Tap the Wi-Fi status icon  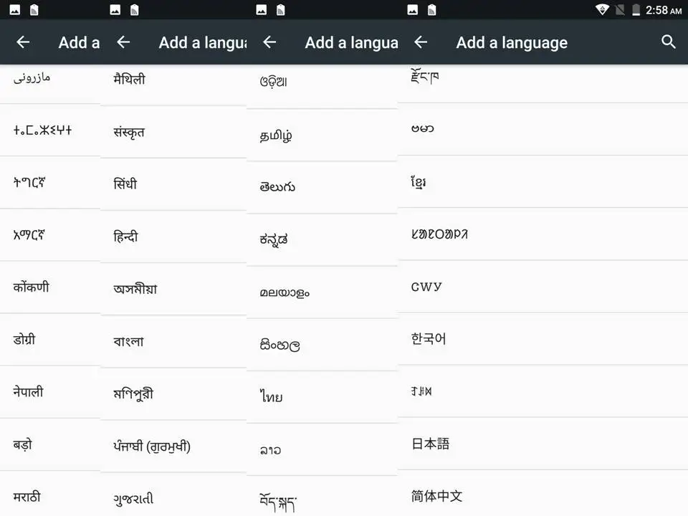602,9
